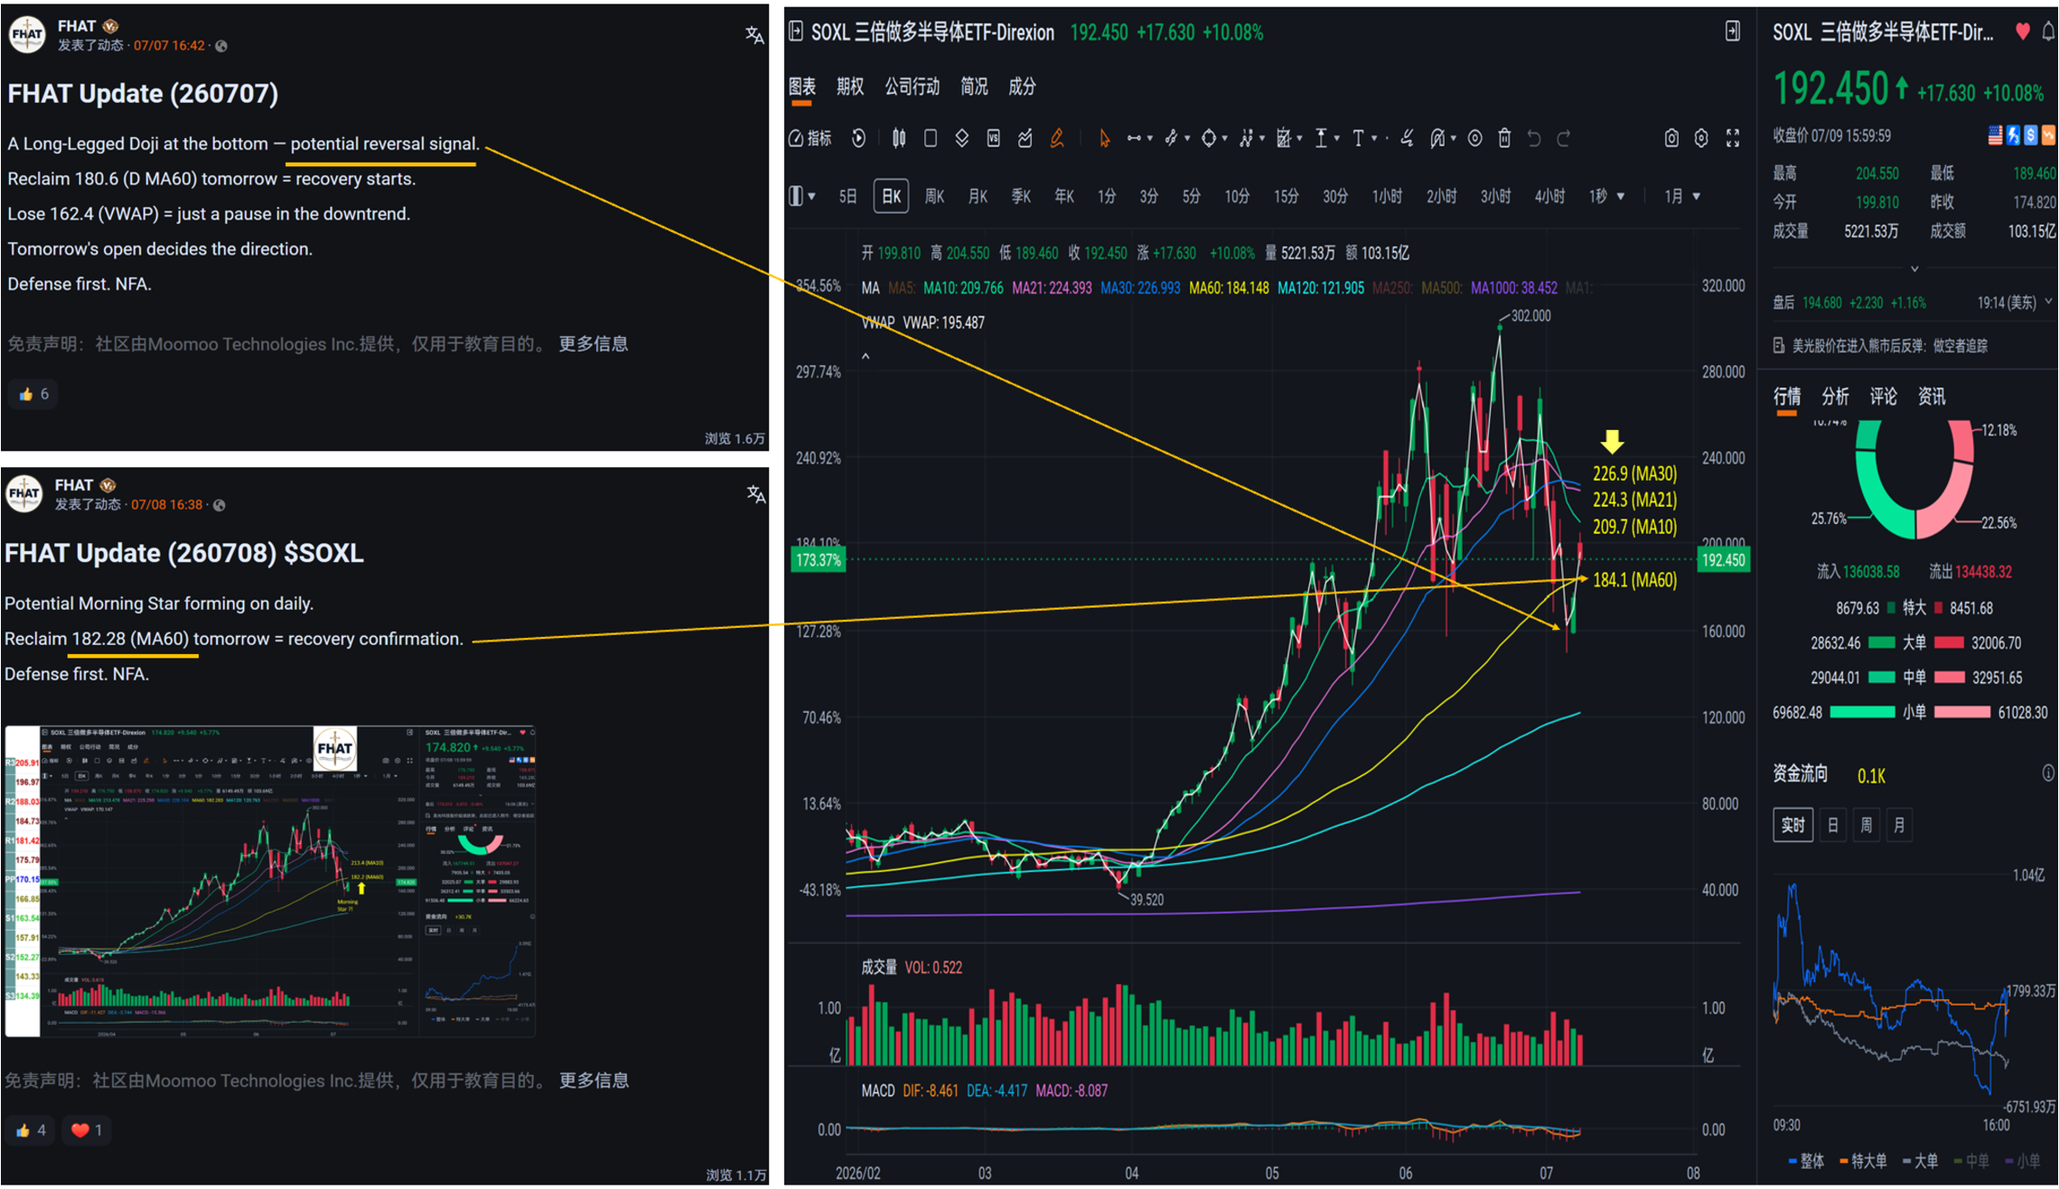2059x1189 pixels.
Task: Switch to 简况 tab
Action: pos(974,87)
